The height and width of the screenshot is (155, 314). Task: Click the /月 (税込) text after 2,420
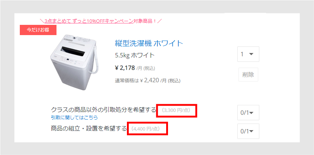pos(171,80)
